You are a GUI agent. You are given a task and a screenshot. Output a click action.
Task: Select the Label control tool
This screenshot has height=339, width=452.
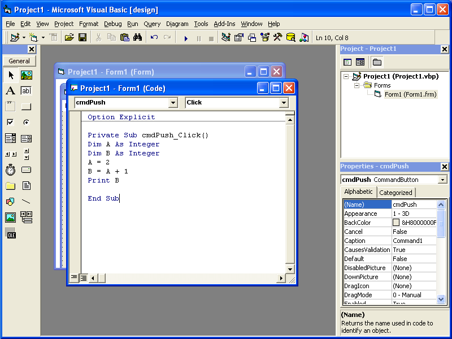pos(11,91)
